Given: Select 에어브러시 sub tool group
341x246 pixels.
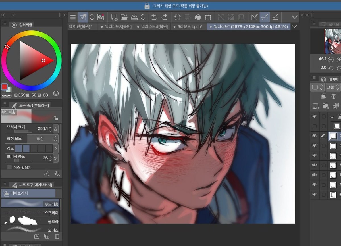Looking at the screenshot, I should (x=28, y=193).
